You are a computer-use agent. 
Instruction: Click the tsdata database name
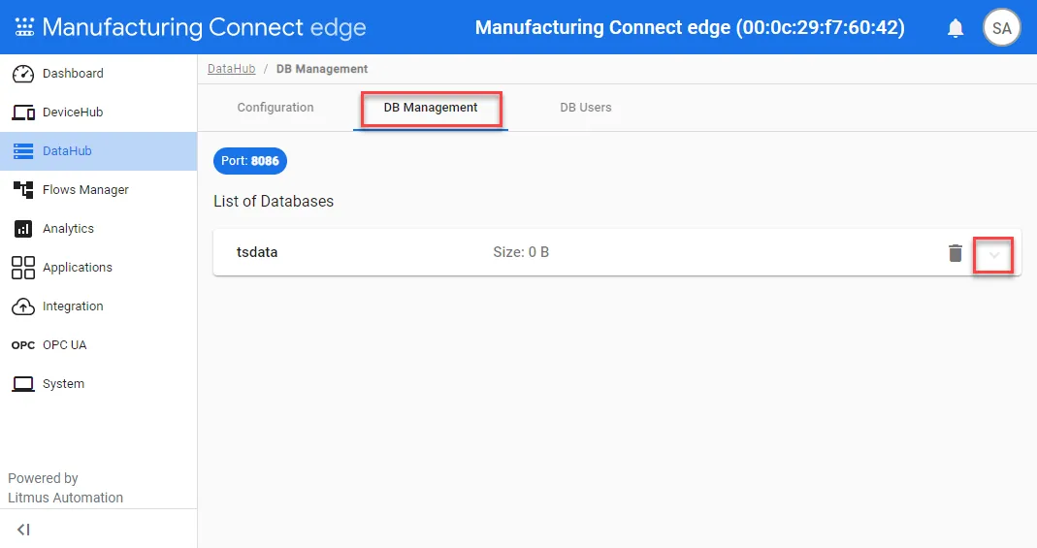tap(257, 252)
